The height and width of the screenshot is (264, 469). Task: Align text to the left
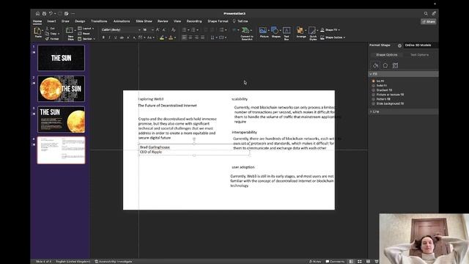point(184,37)
